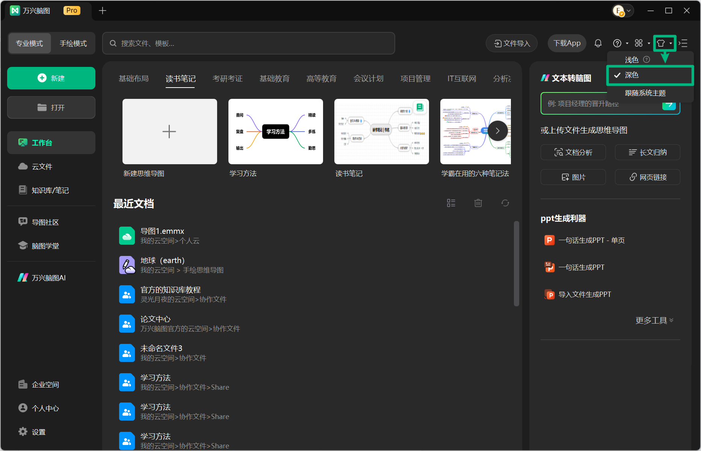This screenshot has height=451, width=701.
Task: Expand the help menu dropdown arrow
Action: point(627,44)
